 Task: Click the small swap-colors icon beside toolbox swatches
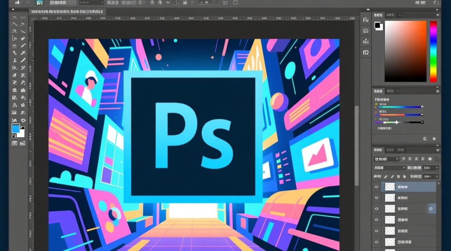click(x=23, y=128)
